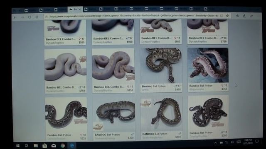Viewport: 266px width, 149px height.
Task: Add page to favorites with star icon
Action: pos(227,16)
